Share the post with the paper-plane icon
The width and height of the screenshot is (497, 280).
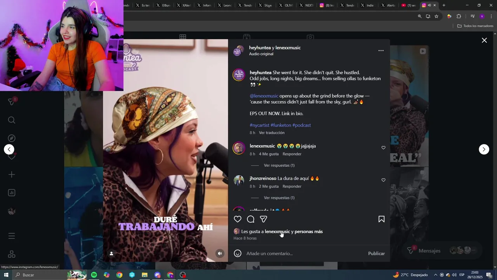point(264,219)
